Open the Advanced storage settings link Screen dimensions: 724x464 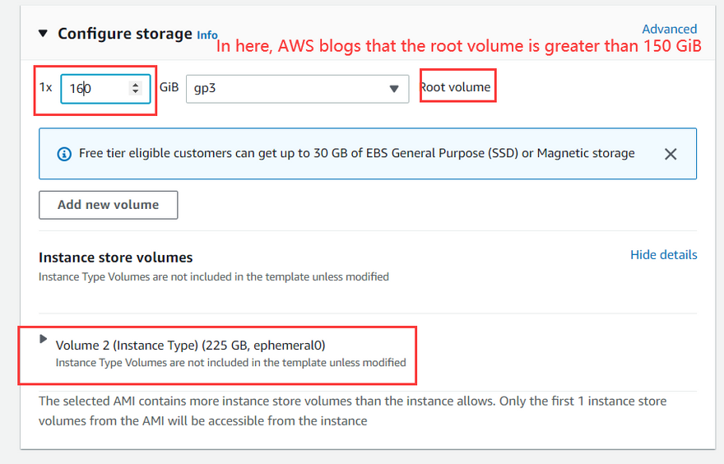(669, 29)
